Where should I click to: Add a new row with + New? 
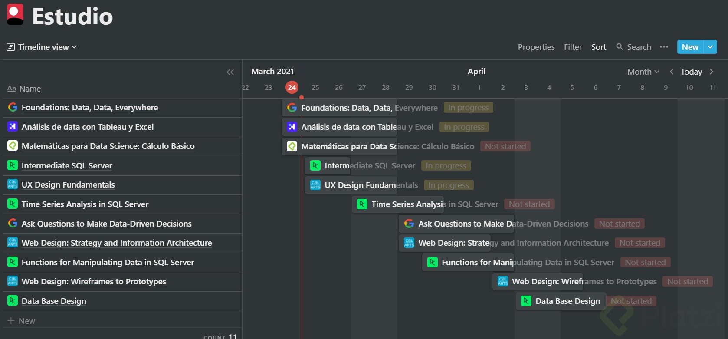22,321
